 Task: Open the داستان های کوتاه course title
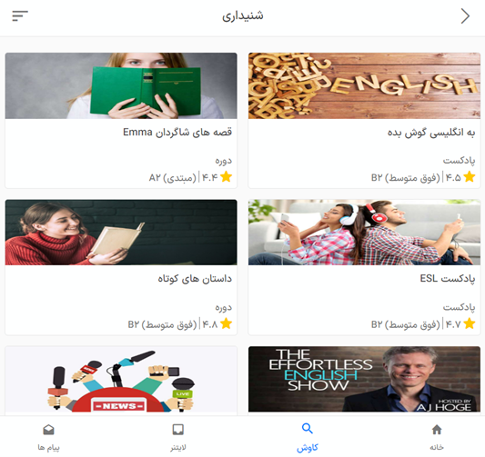click(x=195, y=279)
